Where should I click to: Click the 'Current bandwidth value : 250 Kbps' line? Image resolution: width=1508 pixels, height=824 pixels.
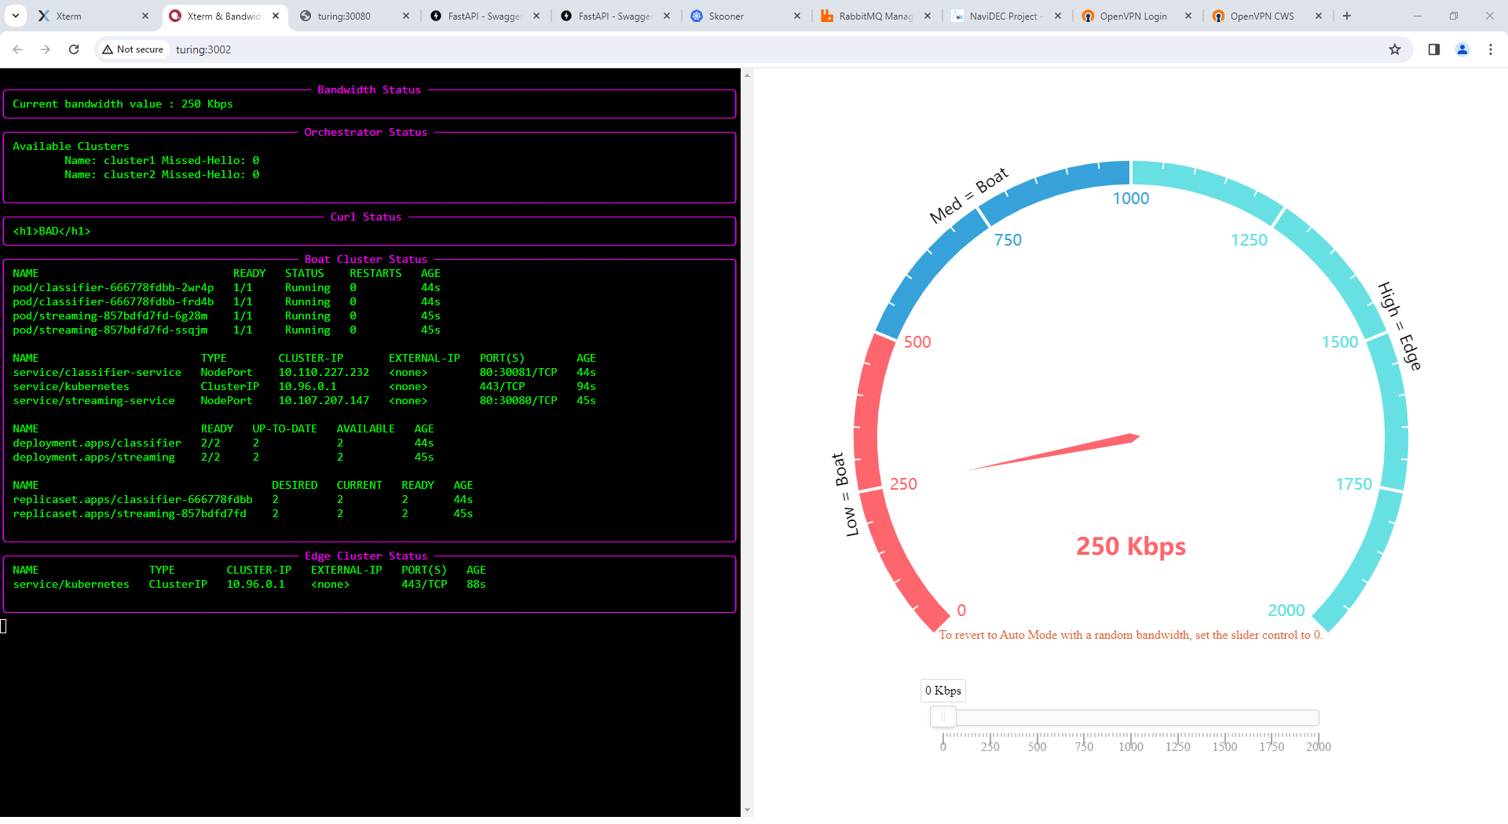point(123,104)
